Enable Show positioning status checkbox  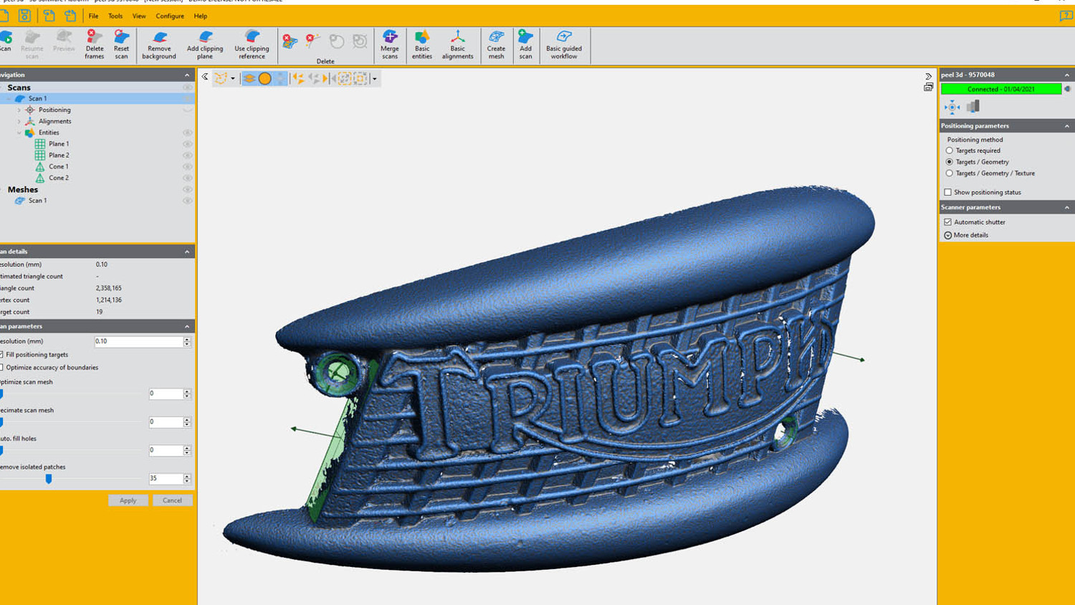coord(948,192)
